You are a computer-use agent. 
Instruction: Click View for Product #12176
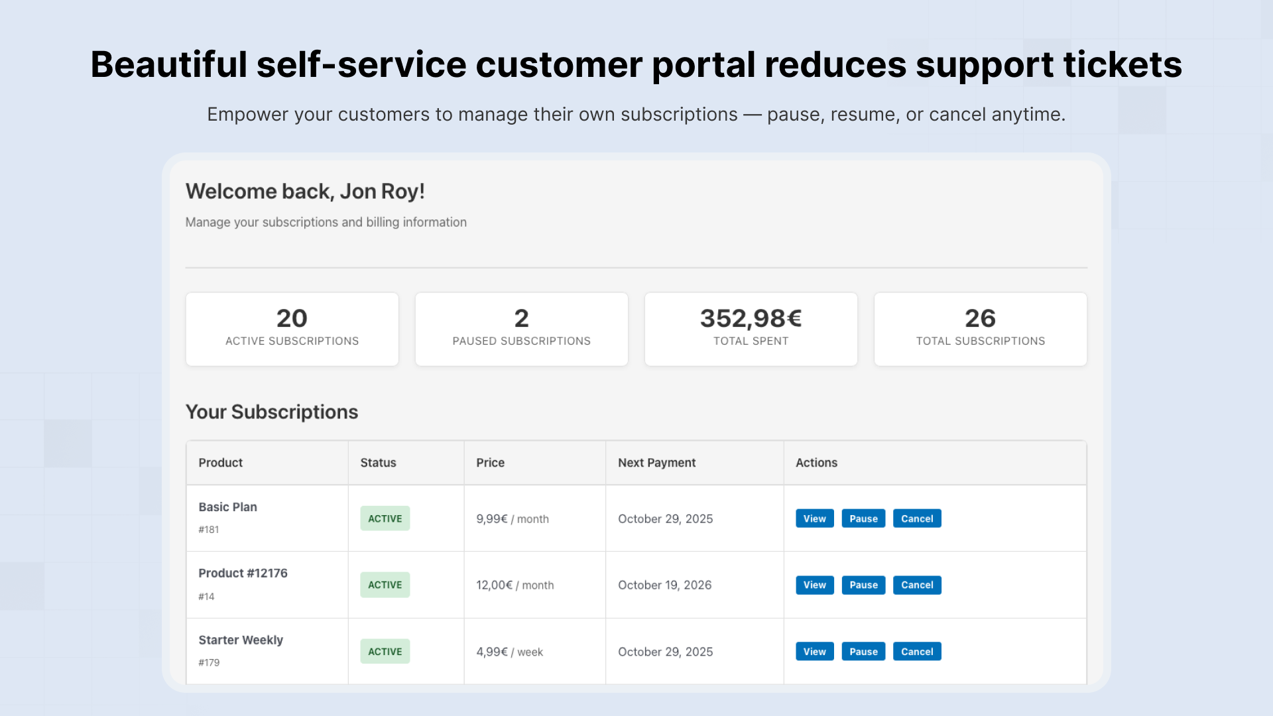pyautogui.click(x=814, y=585)
